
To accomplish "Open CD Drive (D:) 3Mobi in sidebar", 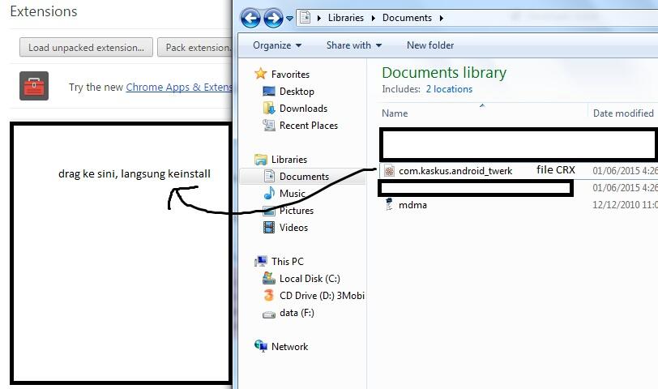I will pyautogui.click(x=322, y=296).
